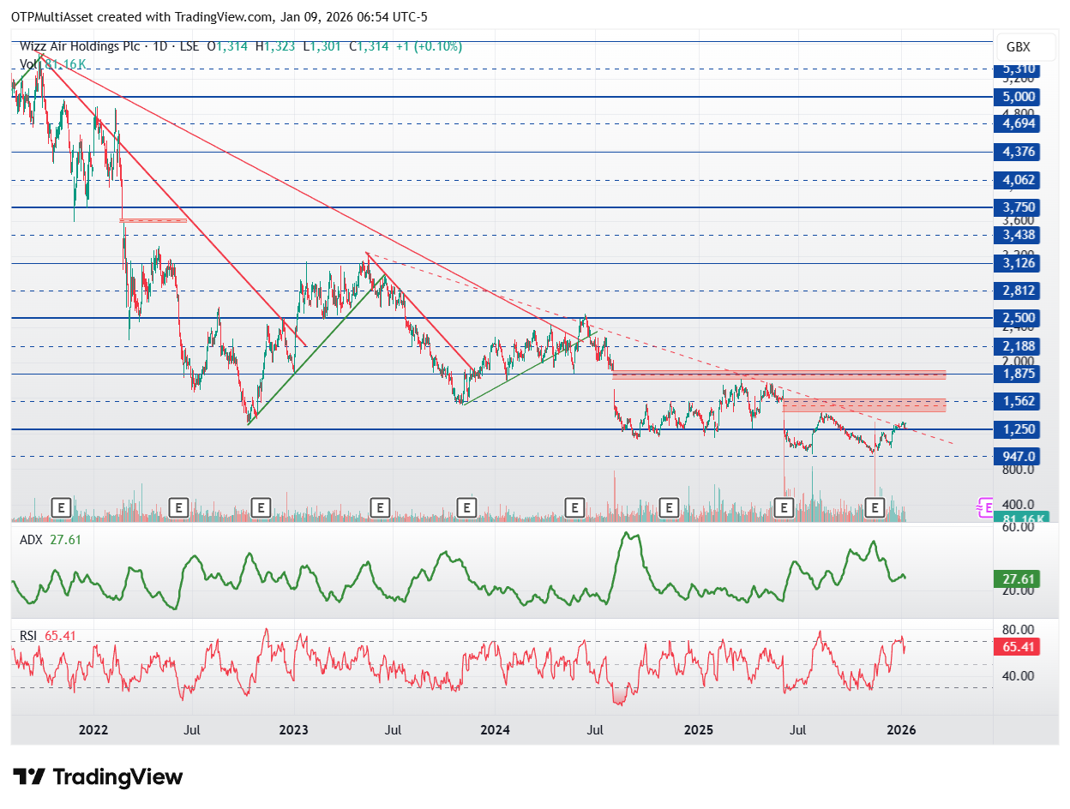This screenshot has height=809, width=1070.
Task: Click the 2022 label on time axis
Action: (x=93, y=730)
